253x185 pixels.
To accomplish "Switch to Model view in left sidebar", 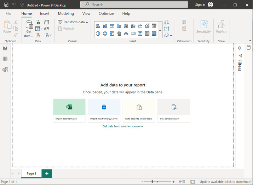I will [x=5, y=70].
